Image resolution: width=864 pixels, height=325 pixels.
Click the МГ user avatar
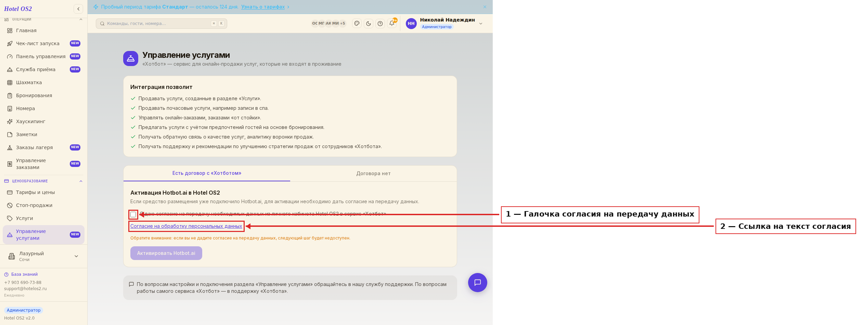(x=322, y=24)
